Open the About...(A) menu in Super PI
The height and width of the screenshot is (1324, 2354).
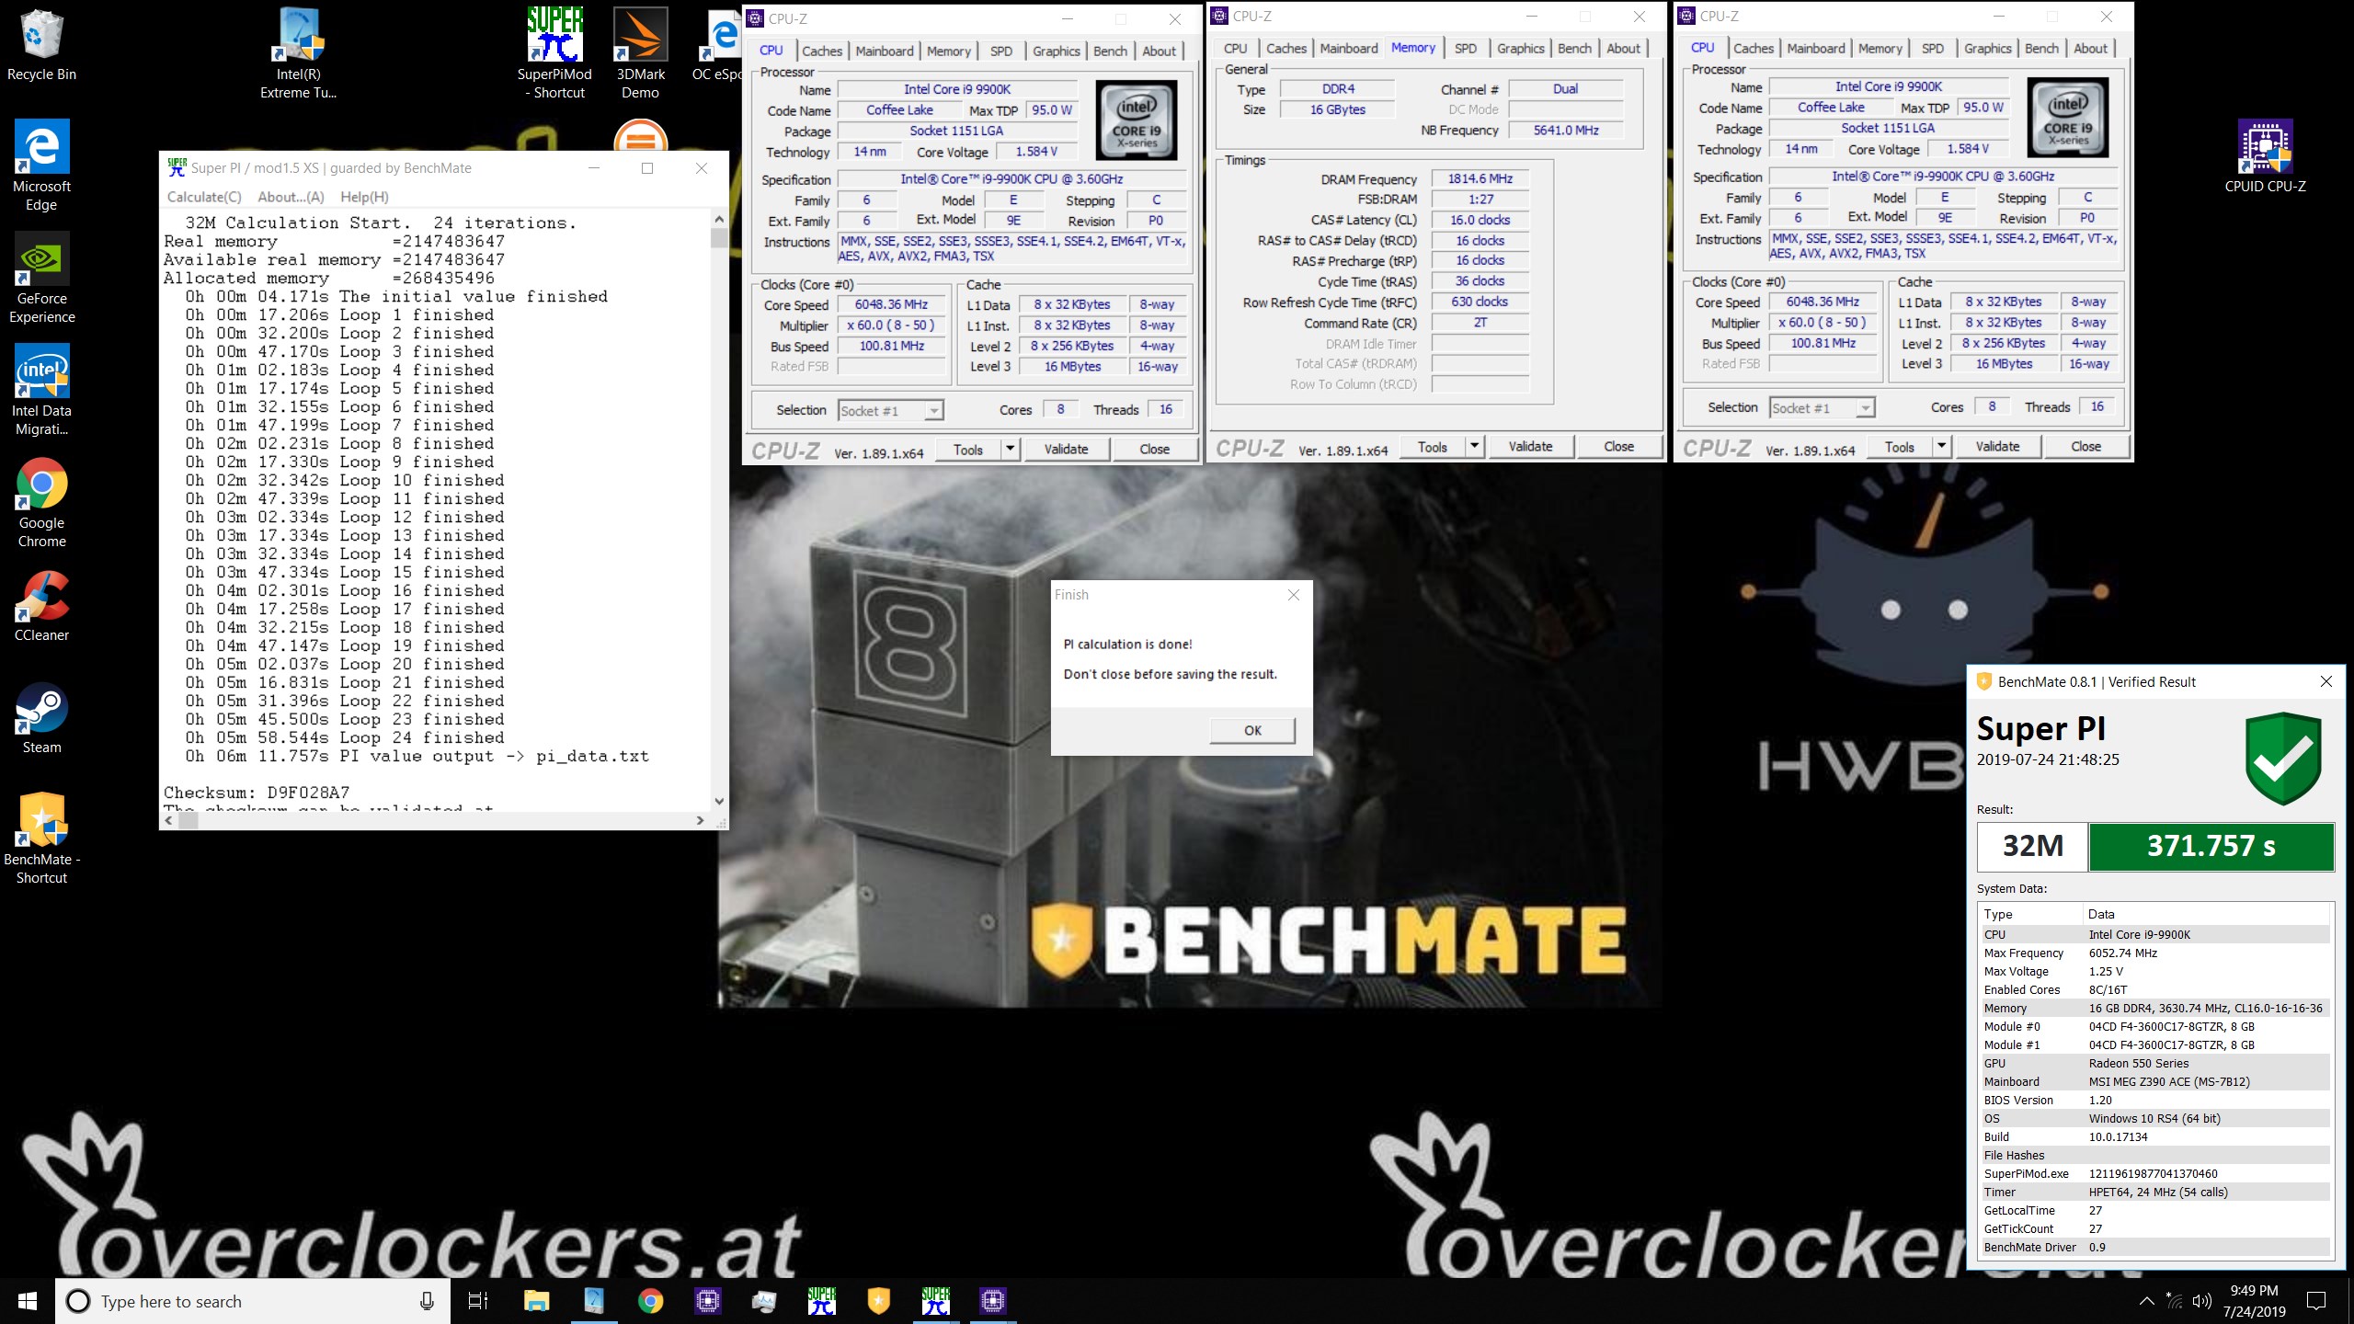click(291, 197)
